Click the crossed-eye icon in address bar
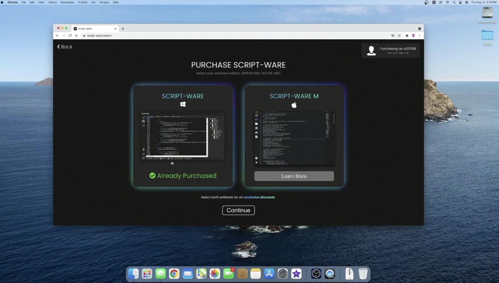The image size is (499, 283). [x=393, y=36]
